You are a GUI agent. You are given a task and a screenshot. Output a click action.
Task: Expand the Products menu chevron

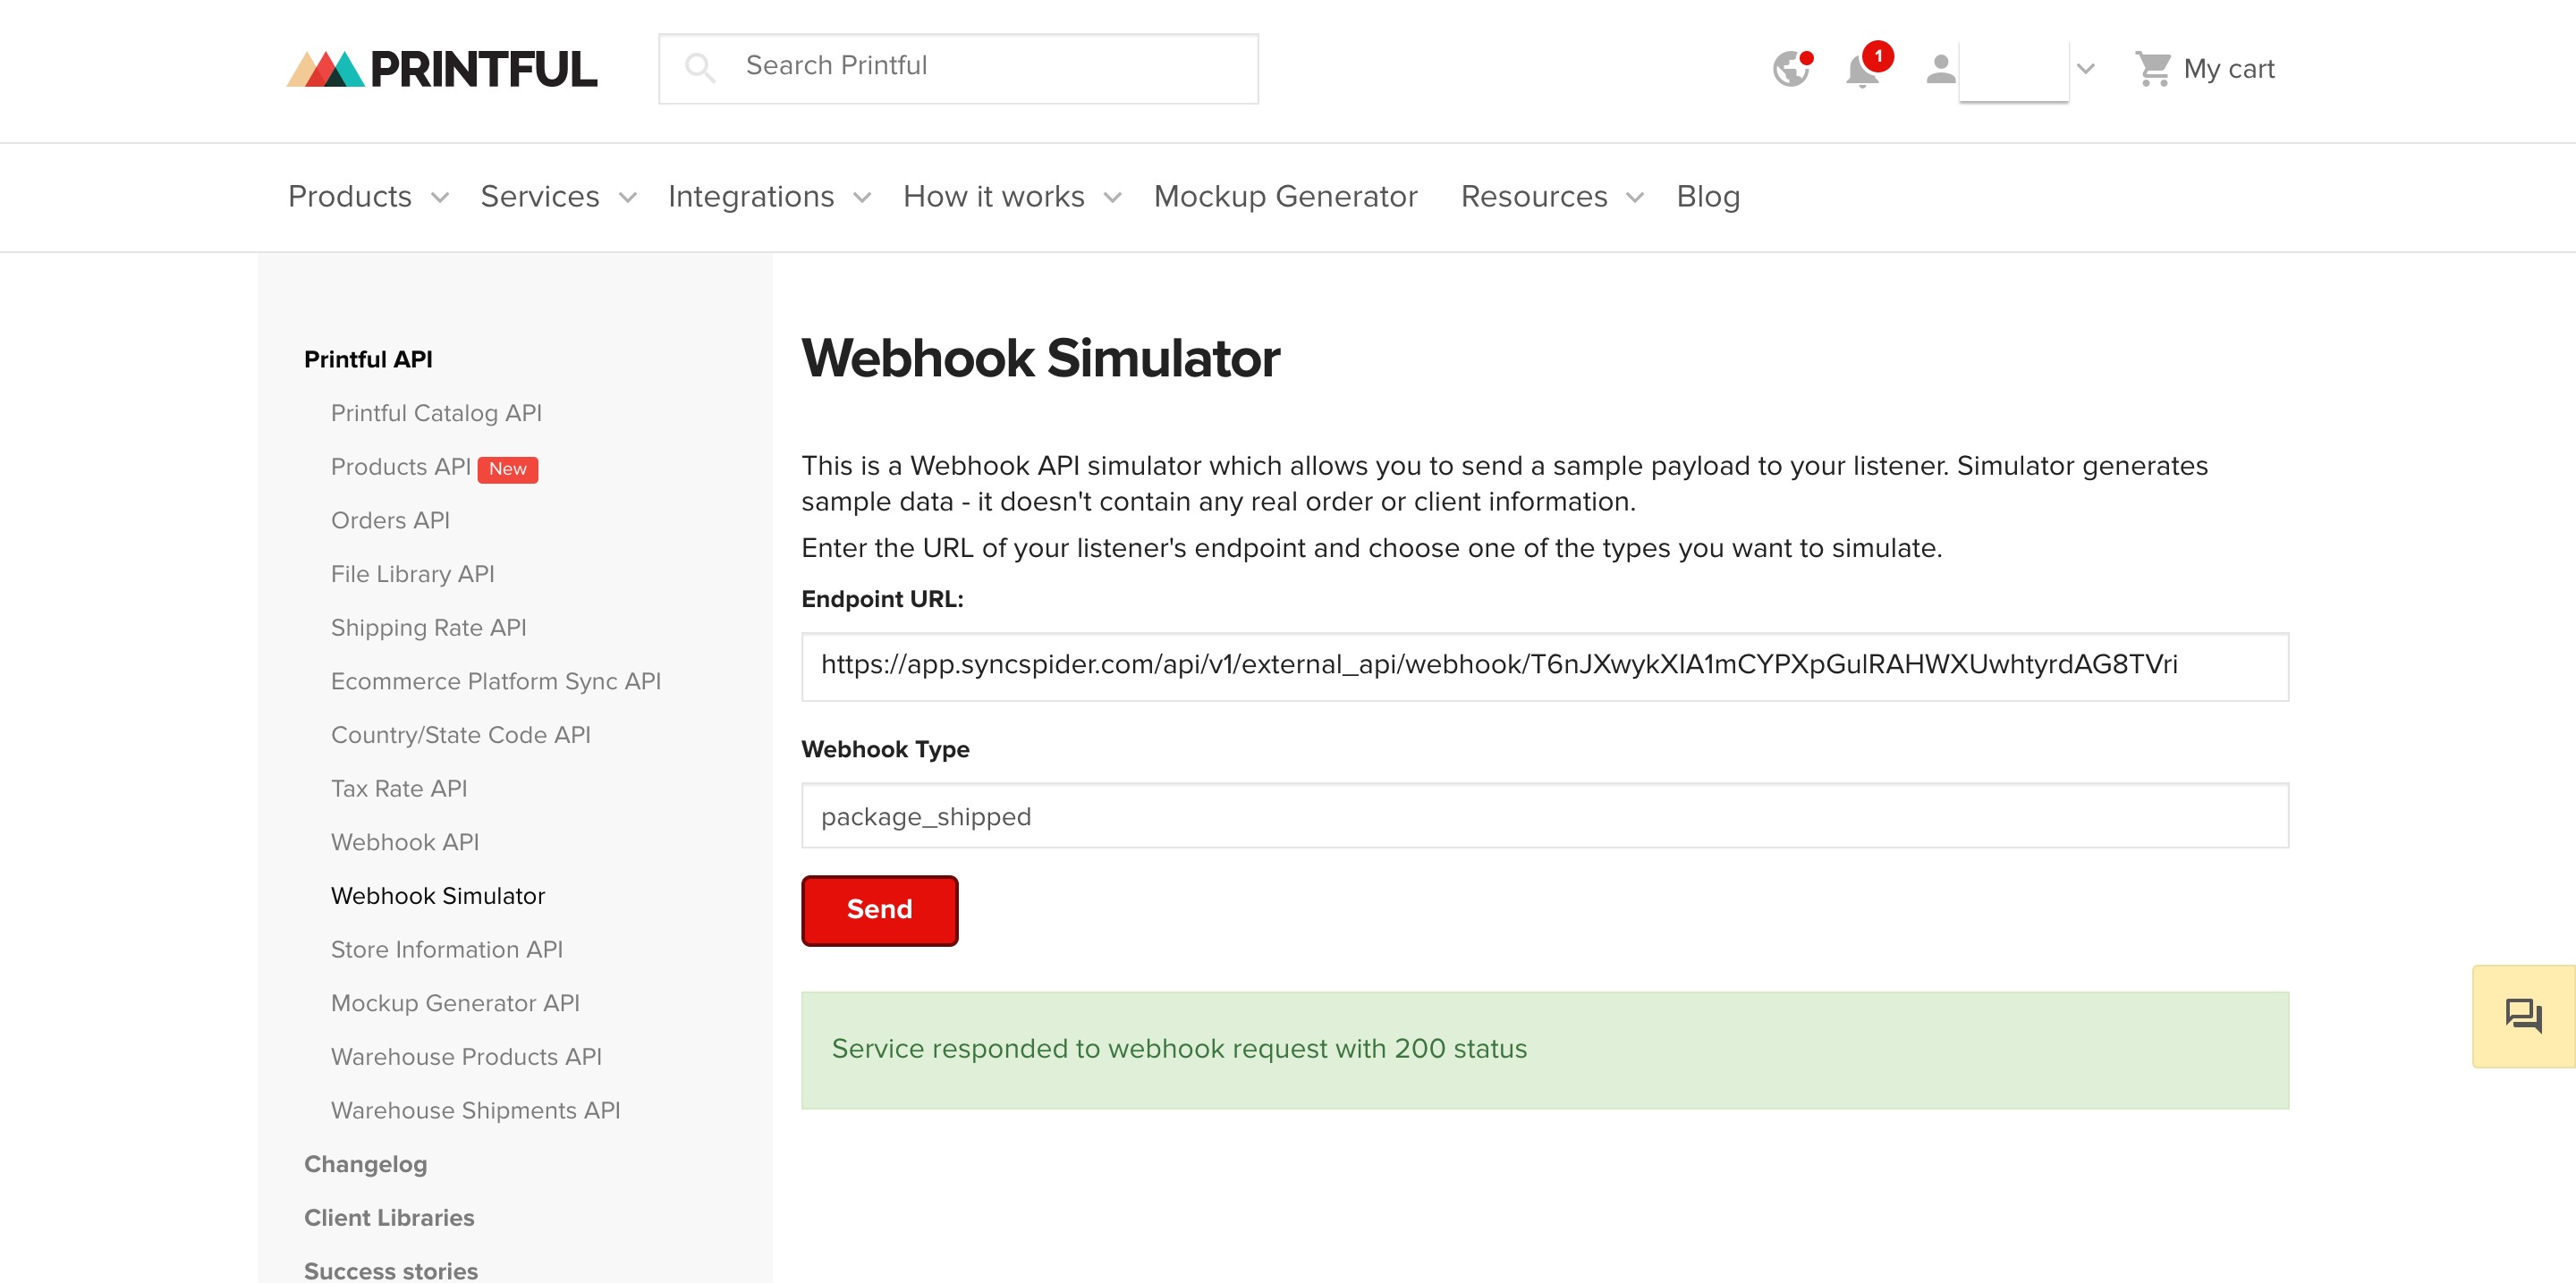tap(440, 198)
